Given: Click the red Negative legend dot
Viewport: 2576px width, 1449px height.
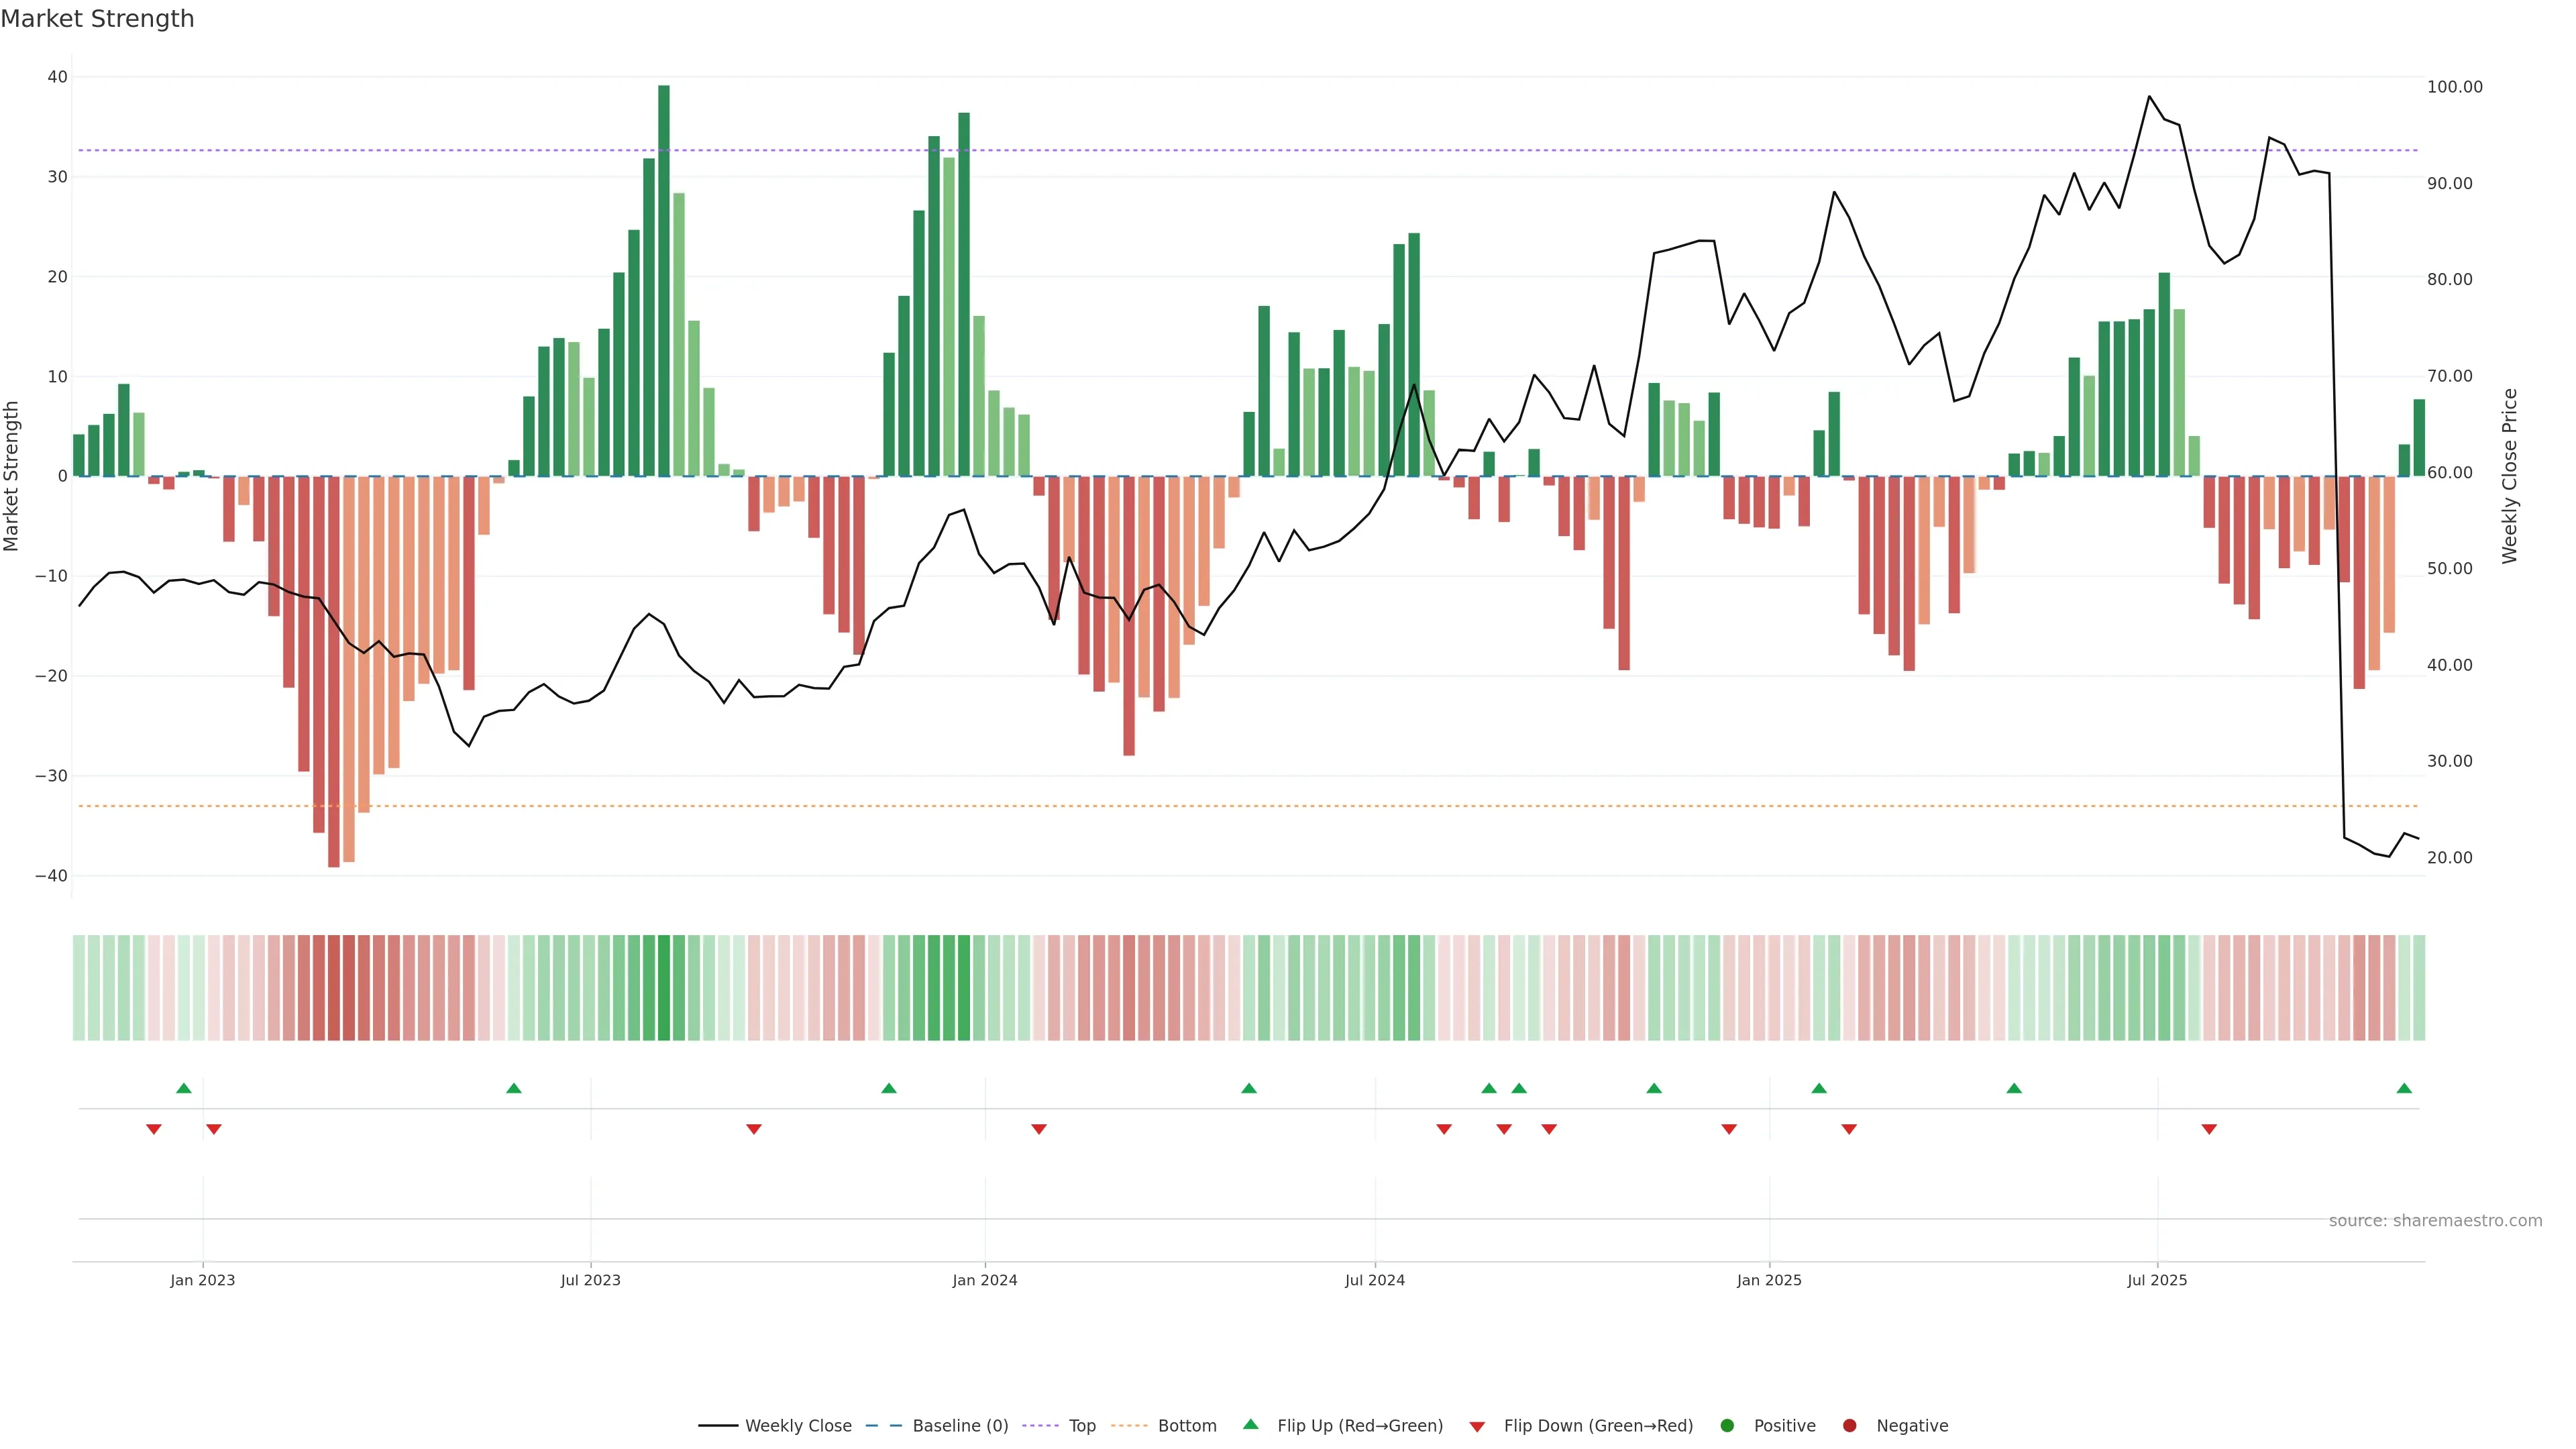Looking at the screenshot, I should [1849, 1425].
